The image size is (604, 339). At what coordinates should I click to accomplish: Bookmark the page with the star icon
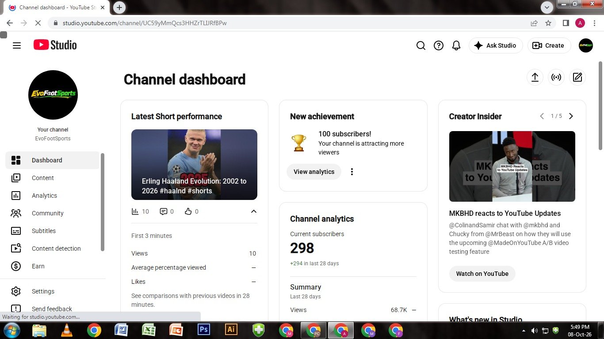pyautogui.click(x=548, y=23)
